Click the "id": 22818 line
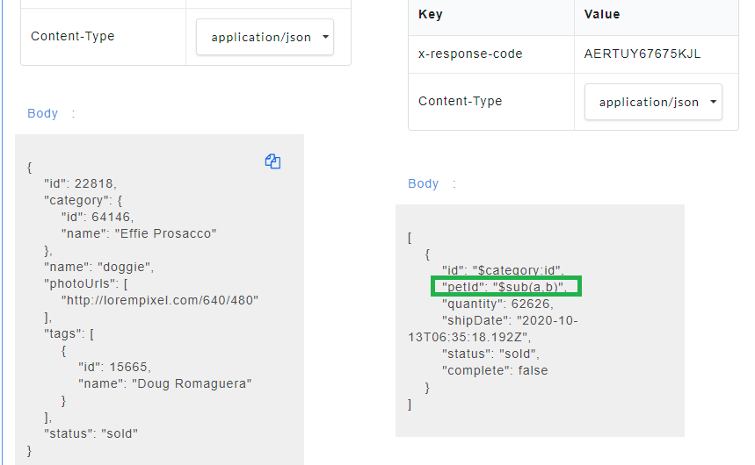The image size is (755, 465). click(80, 183)
